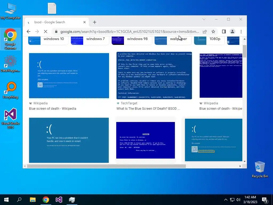The image size is (273, 205).
Task: Open the text document icon on desktop
Action: 52,8
